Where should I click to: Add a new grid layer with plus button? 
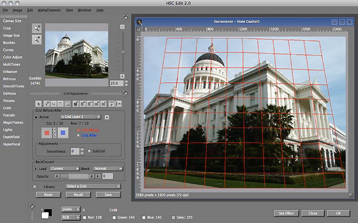coord(107,117)
